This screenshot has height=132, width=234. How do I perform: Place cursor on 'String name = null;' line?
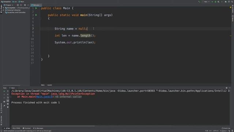point(71,29)
